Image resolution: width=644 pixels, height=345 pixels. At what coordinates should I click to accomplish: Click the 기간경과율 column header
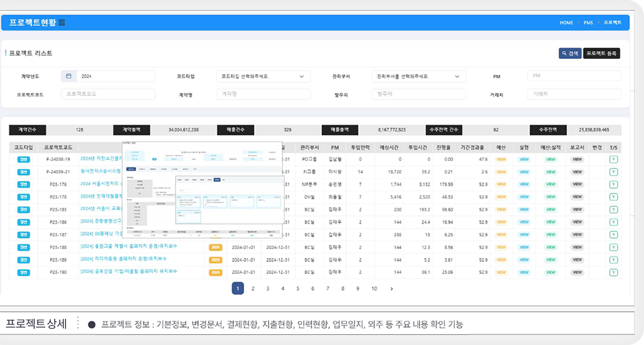472,147
